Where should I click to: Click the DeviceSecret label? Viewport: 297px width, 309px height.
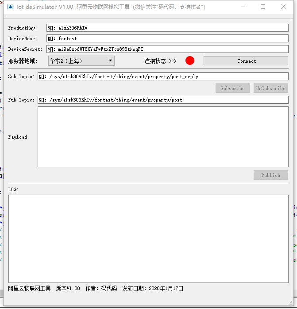pos(25,49)
